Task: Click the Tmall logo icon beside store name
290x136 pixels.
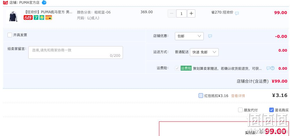Action: [5, 3]
